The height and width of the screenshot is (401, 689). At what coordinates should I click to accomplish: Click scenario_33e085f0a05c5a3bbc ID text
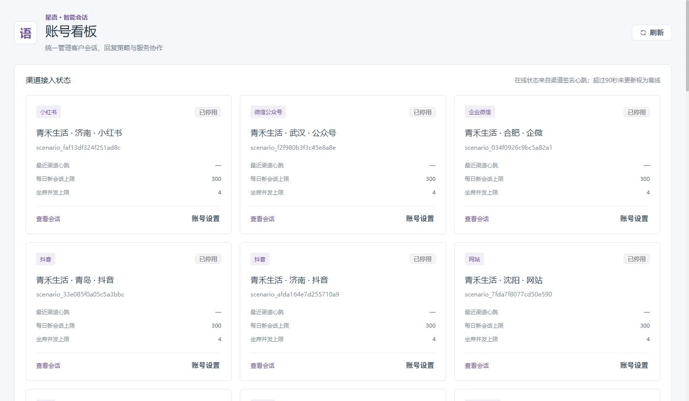pos(80,294)
